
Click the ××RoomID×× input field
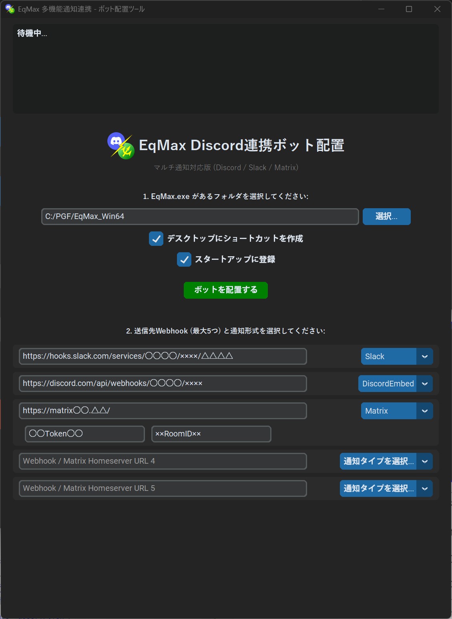click(211, 434)
